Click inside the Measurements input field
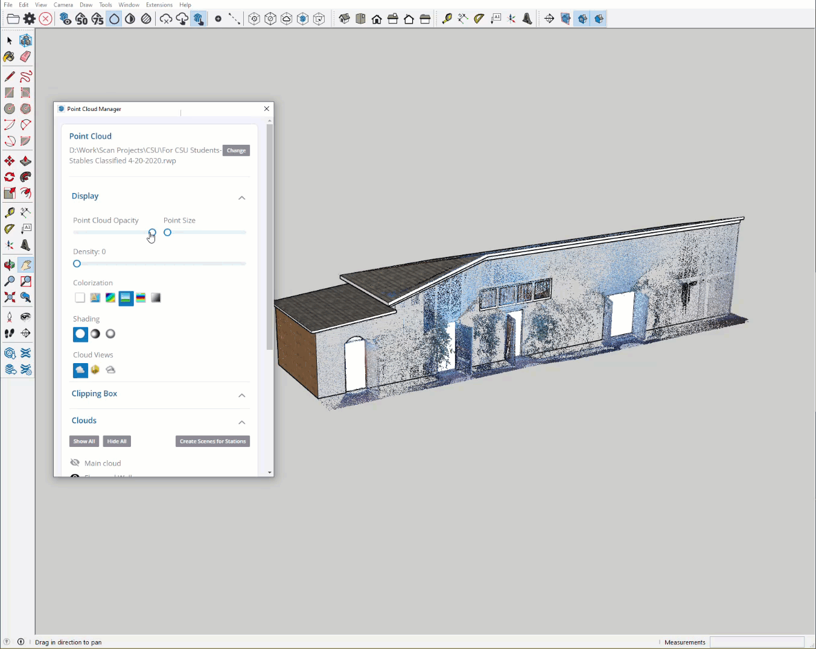816x649 pixels. point(757,642)
